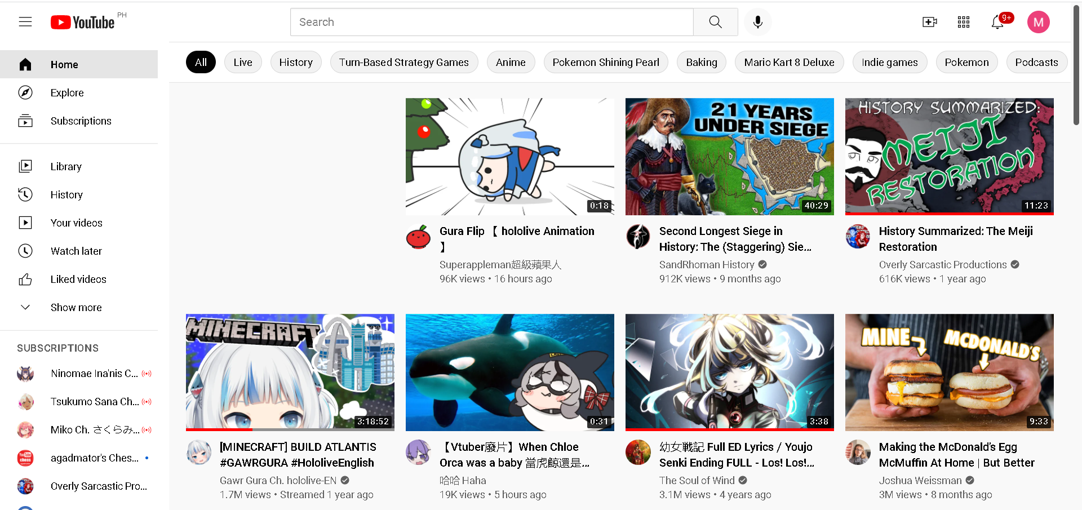Viewport: 1082px width, 510px height.
Task: Open SandRhoman History channel name link
Action: pos(707,265)
